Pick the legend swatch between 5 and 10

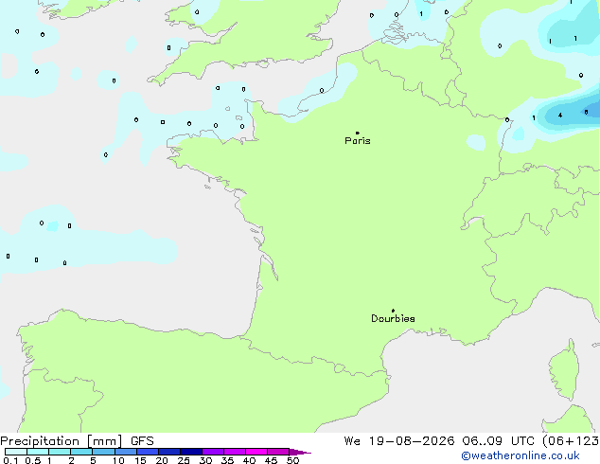click(103, 452)
